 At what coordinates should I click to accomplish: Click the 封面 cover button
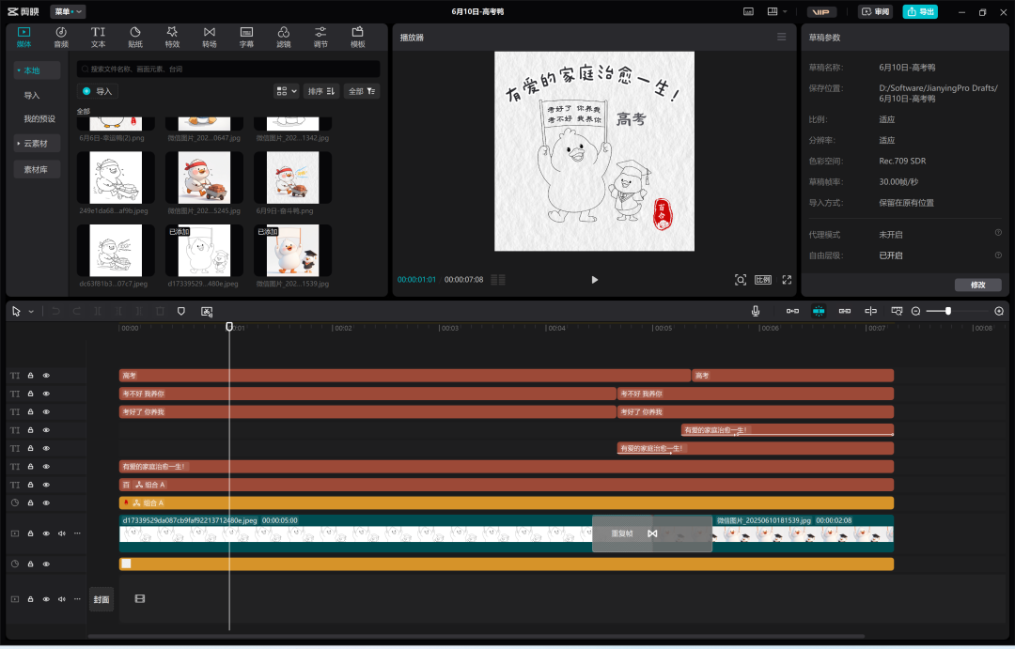coord(101,599)
